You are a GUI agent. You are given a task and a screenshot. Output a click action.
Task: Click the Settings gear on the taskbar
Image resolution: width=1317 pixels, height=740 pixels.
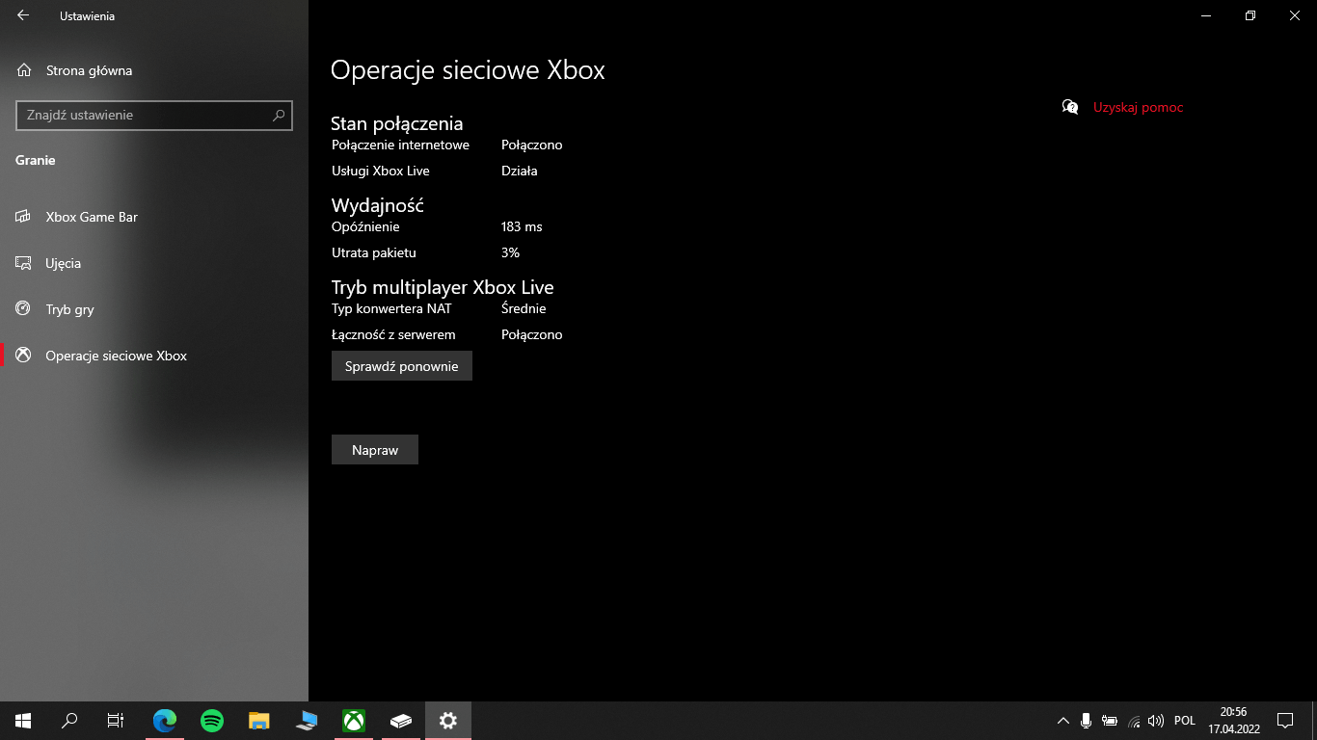point(448,721)
